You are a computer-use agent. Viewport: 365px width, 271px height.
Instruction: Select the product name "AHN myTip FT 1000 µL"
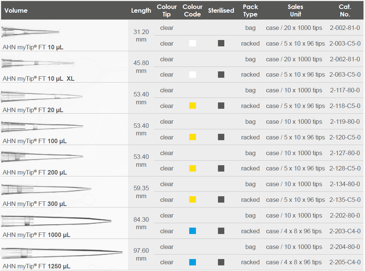[x=36, y=235]
